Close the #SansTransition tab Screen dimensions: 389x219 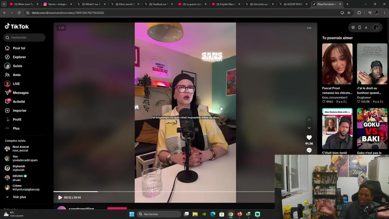pyautogui.click(x=340, y=4)
